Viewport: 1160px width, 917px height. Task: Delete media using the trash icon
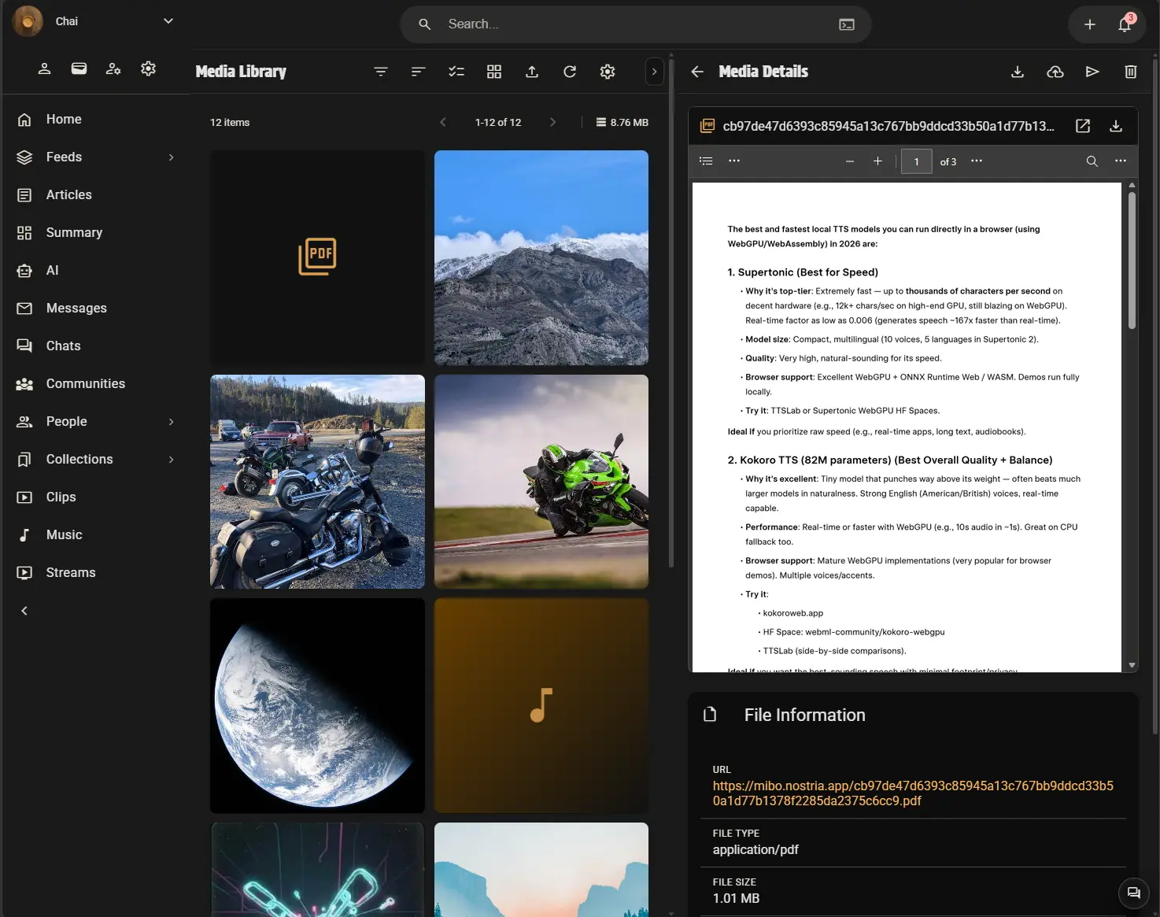click(1131, 72)
